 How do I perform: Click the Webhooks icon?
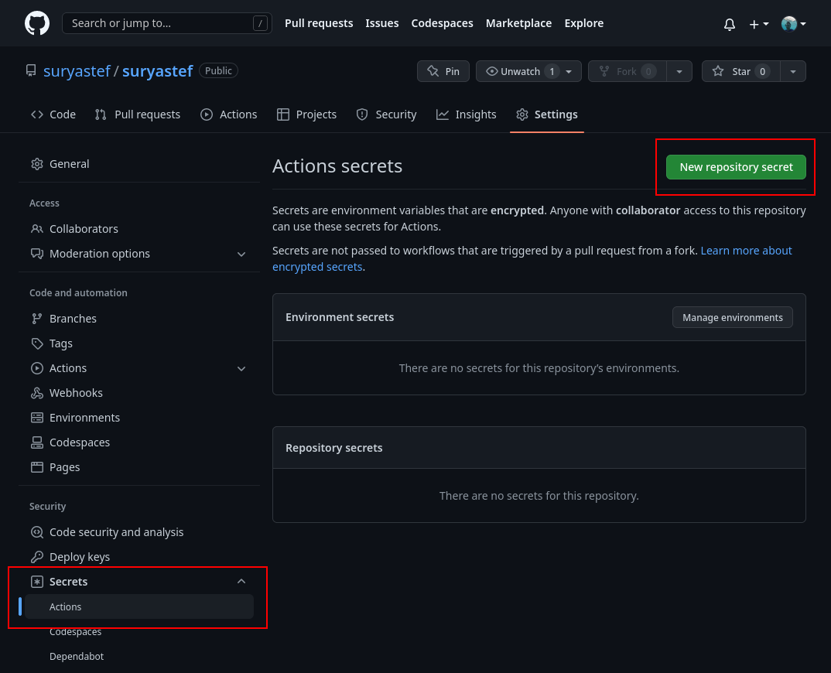pyautogui.click(x=37, y=393)
